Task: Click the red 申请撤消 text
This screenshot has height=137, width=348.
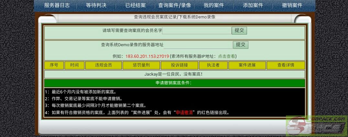Action: pos(184,113)
